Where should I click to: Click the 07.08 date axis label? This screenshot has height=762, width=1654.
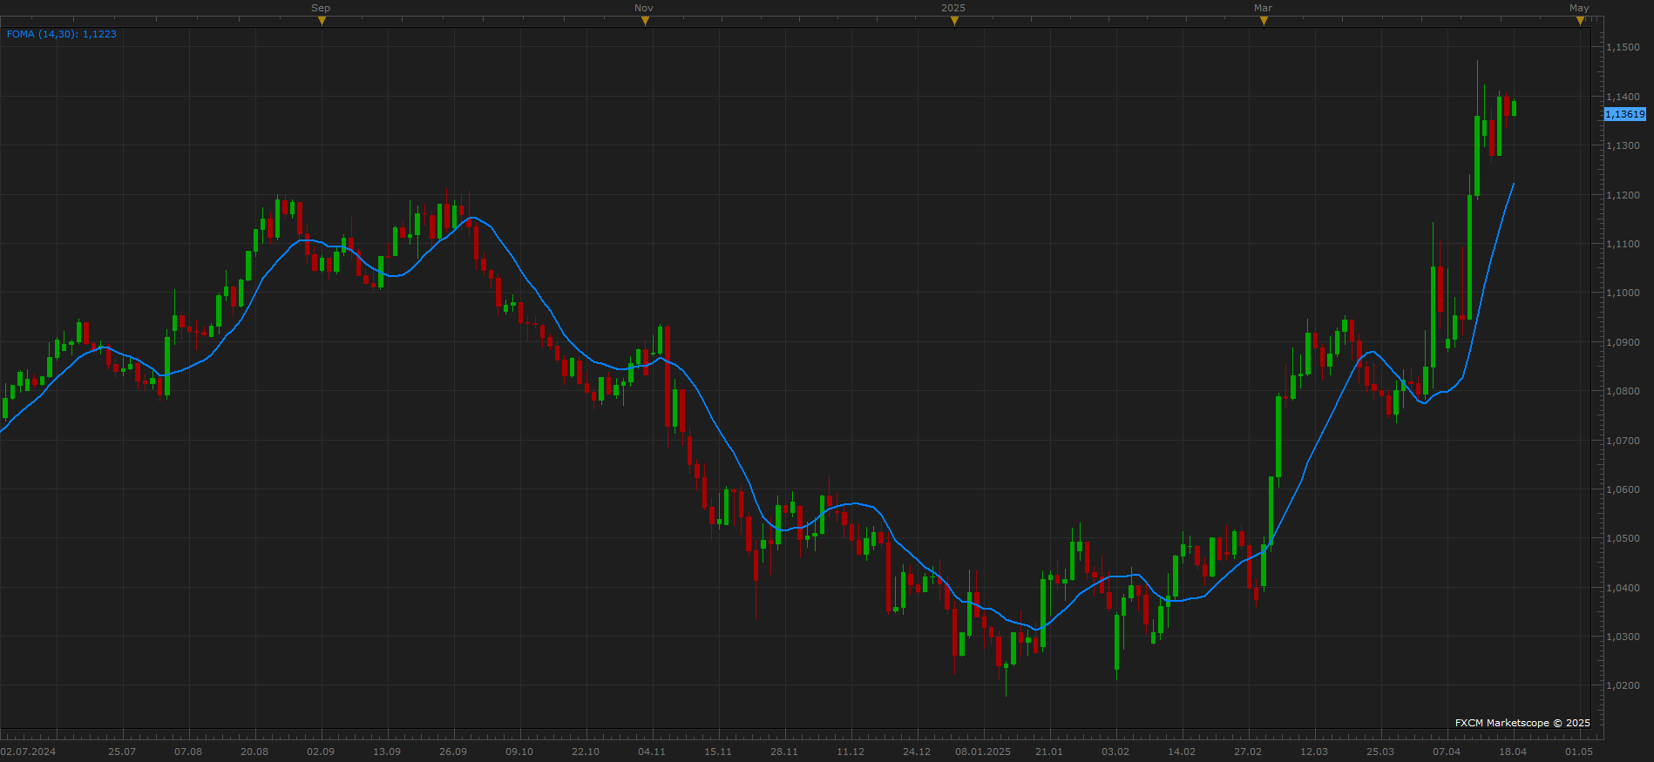point(188,752)
